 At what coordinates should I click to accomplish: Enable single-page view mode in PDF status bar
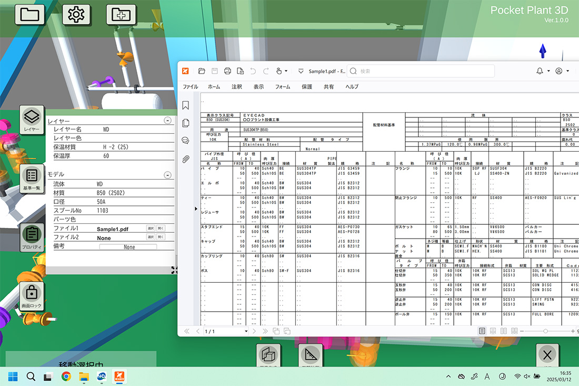pos(482,331)
